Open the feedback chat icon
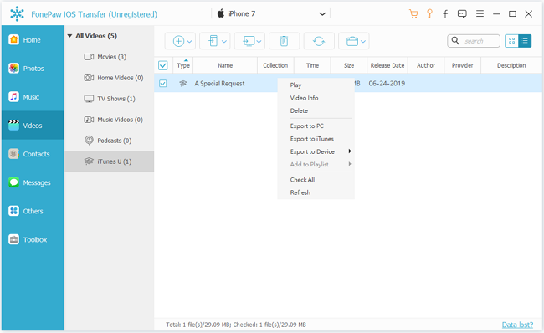This screenshot has width=544, height=333. (462, 14)
